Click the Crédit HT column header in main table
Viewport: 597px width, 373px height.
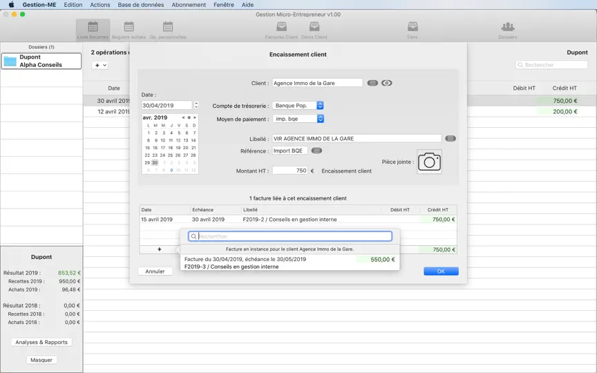(x=565, y=88)
